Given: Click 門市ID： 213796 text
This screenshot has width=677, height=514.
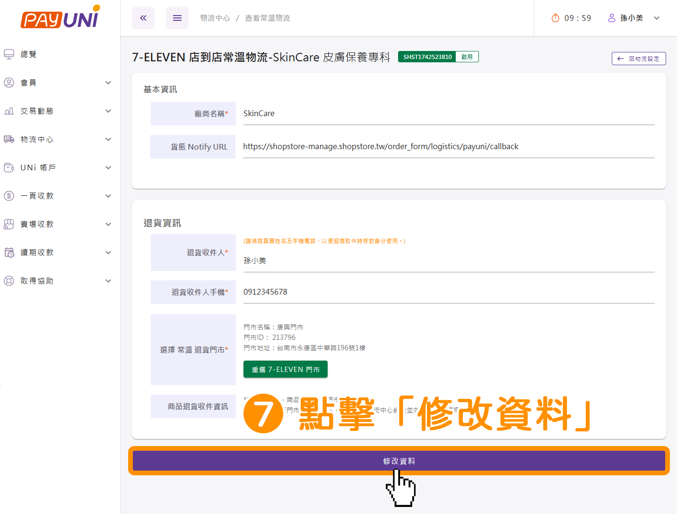Looking at the screenshot, I should 269,337.
